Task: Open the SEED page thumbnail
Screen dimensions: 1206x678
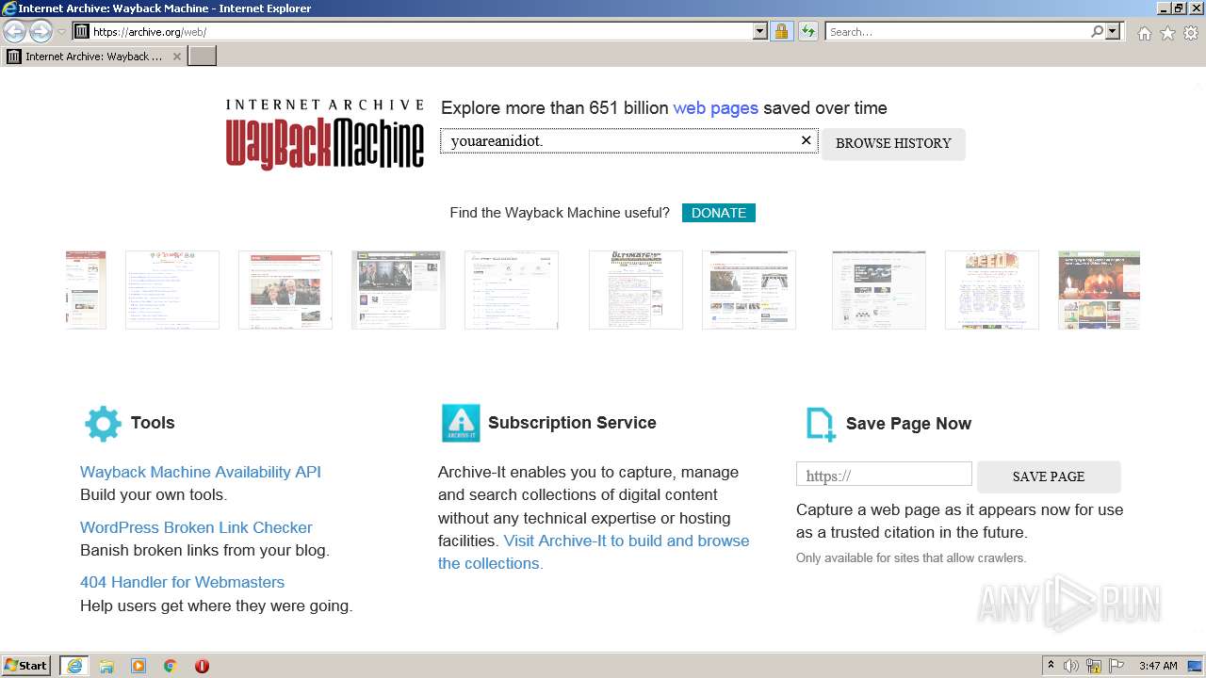Action: pos(992,290)
